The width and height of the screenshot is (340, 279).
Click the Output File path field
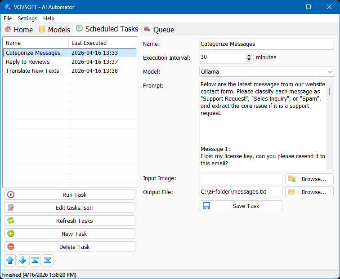click(x=241, y=192)
